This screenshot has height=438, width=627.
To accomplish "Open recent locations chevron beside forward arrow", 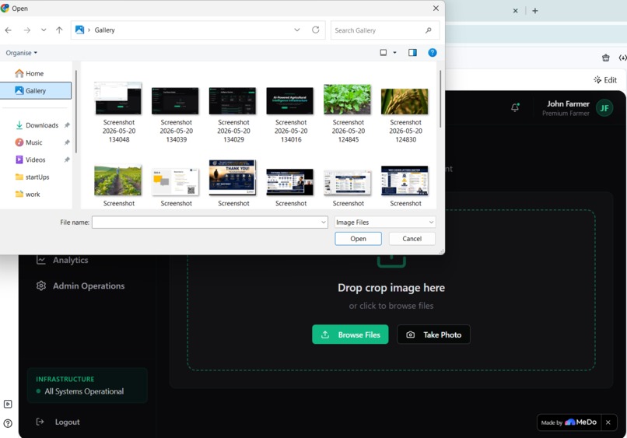I will click(x=44, y=30).
